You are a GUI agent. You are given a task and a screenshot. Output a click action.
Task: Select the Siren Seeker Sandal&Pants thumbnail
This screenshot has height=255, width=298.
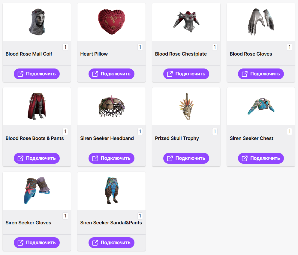[x=112, y=191]
